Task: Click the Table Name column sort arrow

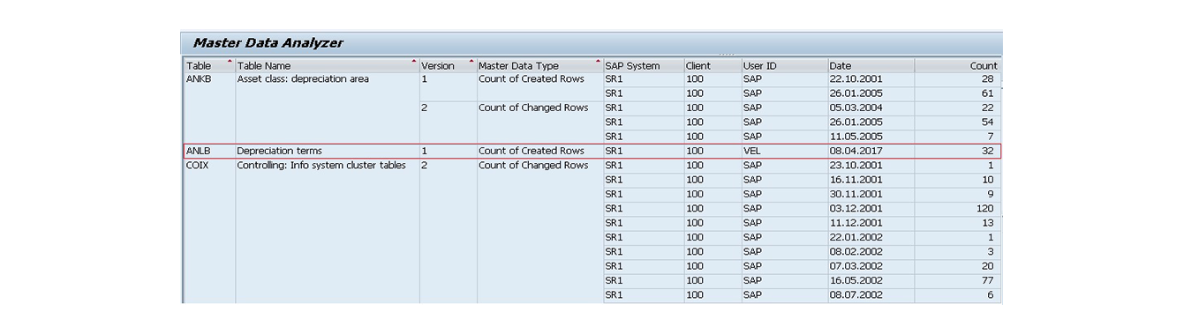Action: (x=414, y=61)
